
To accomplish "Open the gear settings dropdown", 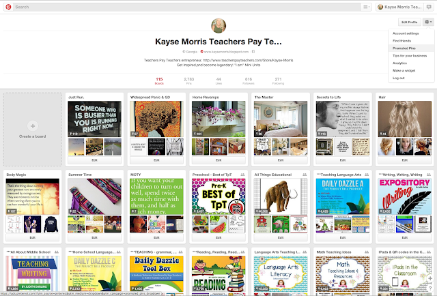I will click(428, 22).
